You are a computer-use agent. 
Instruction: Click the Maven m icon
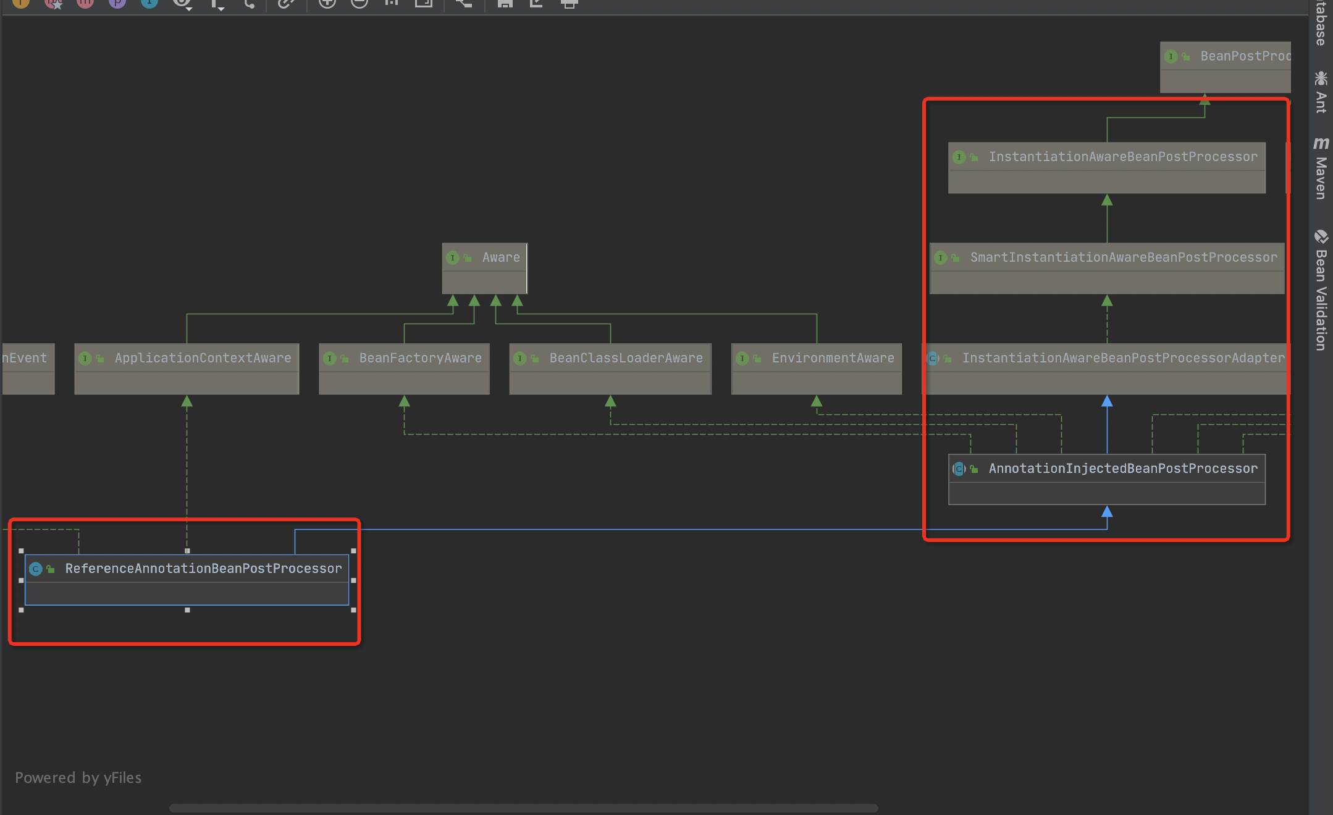tap(1321, 143)
